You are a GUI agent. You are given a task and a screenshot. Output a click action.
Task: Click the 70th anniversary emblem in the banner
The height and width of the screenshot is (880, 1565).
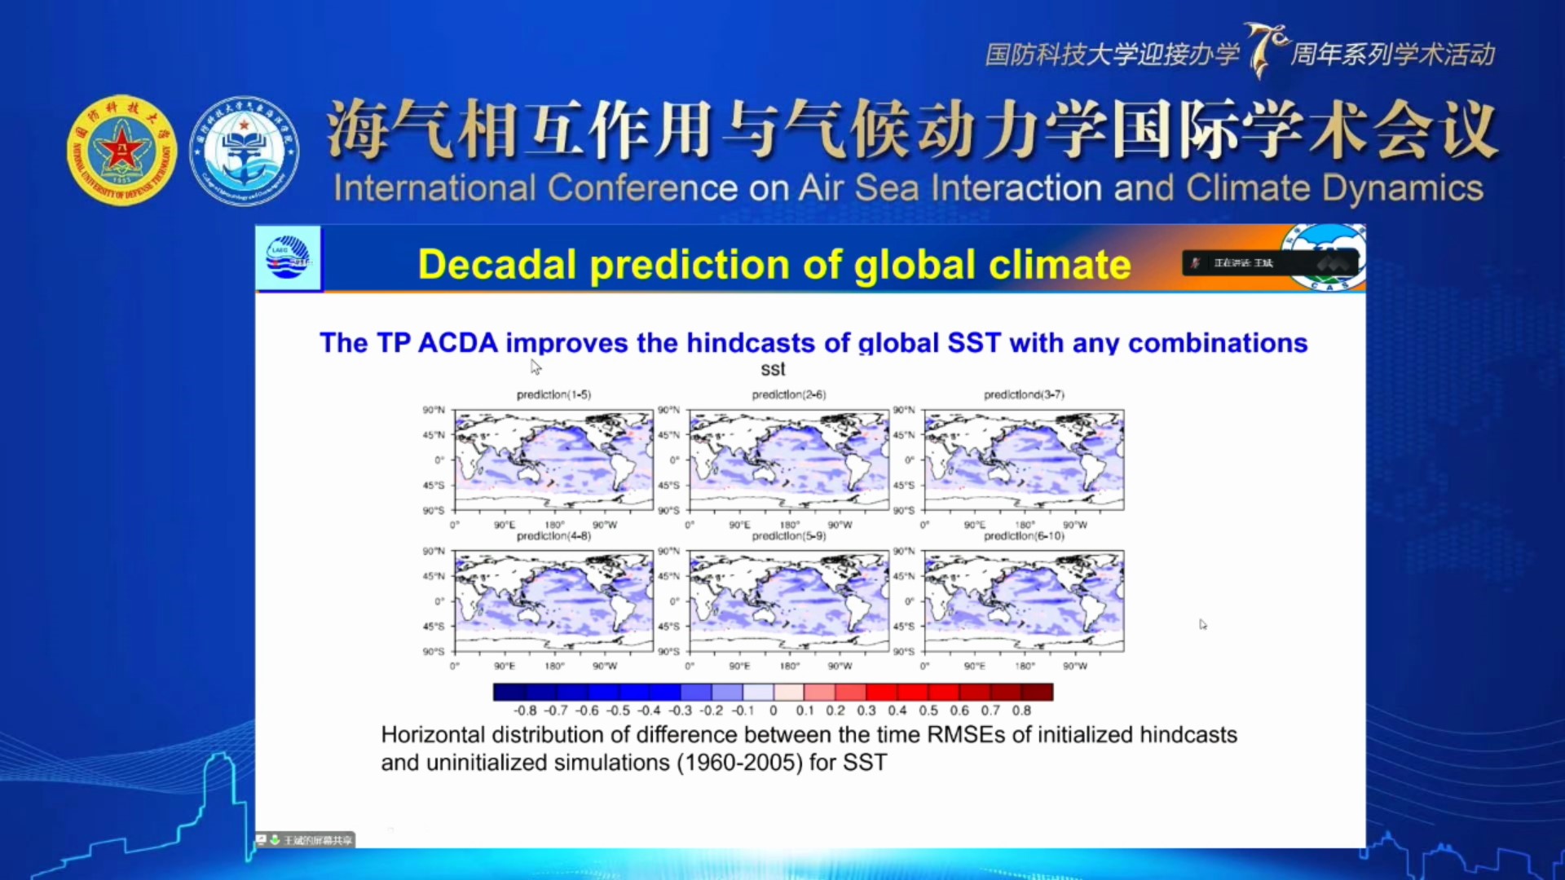pos(1266,51)
